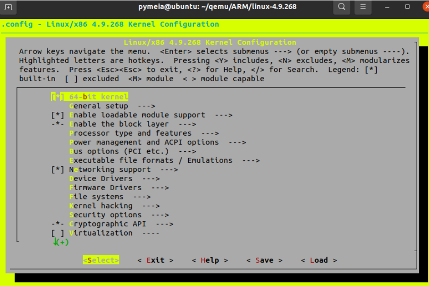Click the dialog title Linux/x86 4.9.268 Kernel Configuration

(x=210, y=42)
